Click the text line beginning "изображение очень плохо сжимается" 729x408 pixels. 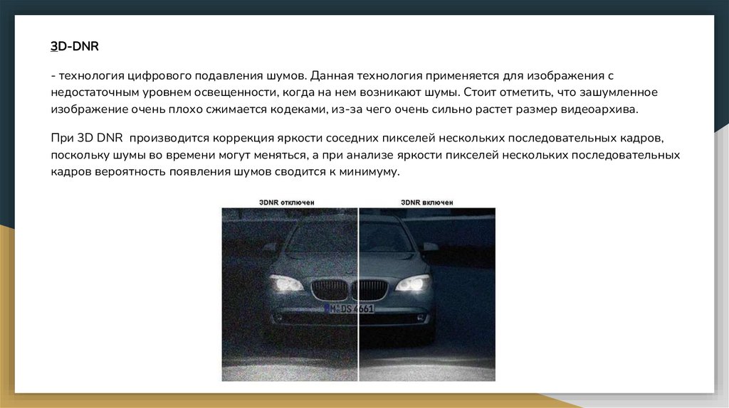pyautogui.click(x=345, y=109)
